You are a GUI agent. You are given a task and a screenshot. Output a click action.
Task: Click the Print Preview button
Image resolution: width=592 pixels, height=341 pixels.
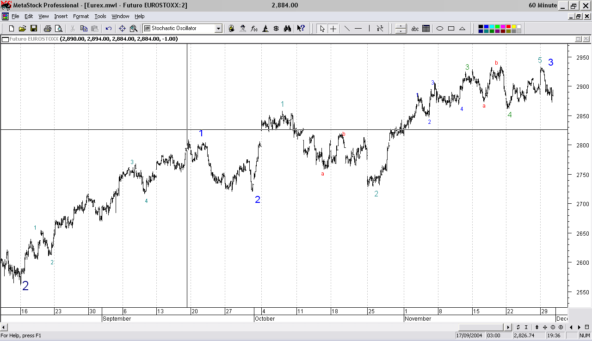pos(58,29)
